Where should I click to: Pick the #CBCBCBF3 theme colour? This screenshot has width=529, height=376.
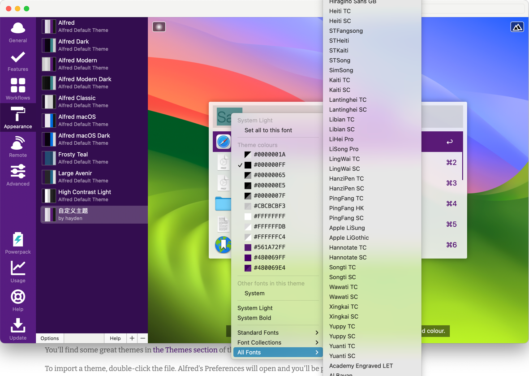[x=269, y=206]
